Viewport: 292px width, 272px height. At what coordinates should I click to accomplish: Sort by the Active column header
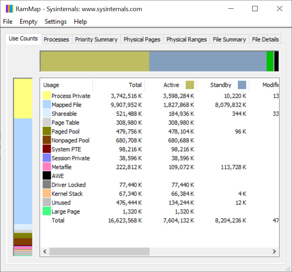click(x=171, y=85)
